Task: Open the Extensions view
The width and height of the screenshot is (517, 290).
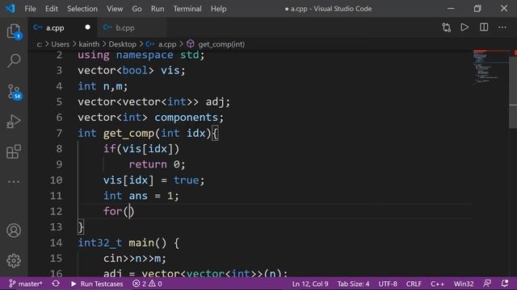Action: pyautogui.click(x=14, y=151)
